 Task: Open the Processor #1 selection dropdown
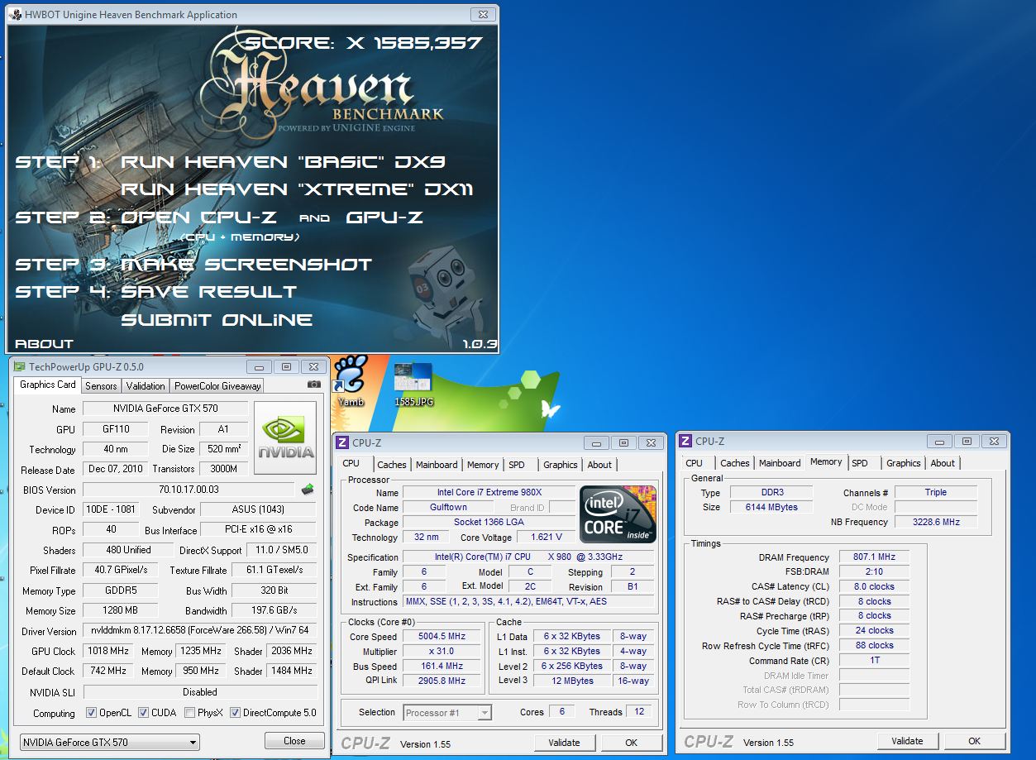point(447,712)
